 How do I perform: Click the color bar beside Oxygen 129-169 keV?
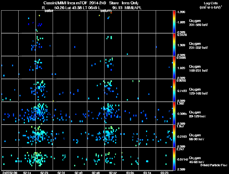point(174,90)
